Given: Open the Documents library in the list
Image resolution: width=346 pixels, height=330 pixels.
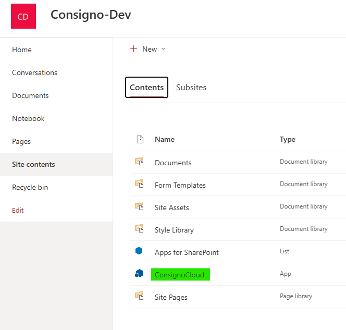Looking at the screenshot, I should click(x=173, y=163).
